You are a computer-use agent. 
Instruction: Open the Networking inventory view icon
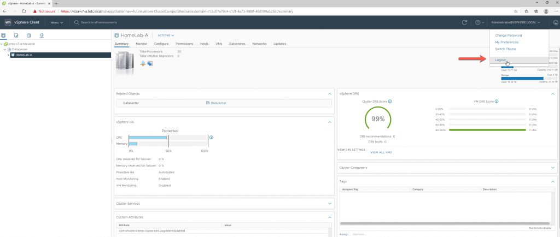(x=42, y=35)
